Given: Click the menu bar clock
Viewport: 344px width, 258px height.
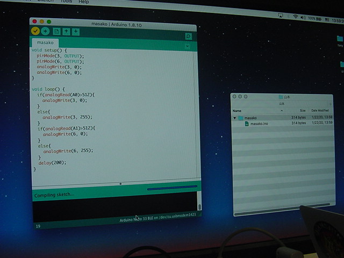Looking at the screenshot, I should click(x=338, y=20).
